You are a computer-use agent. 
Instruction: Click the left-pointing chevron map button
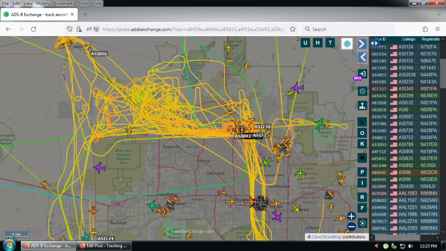tap(362, 57)
